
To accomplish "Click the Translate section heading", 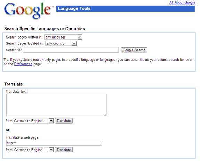I will point(14,84).
